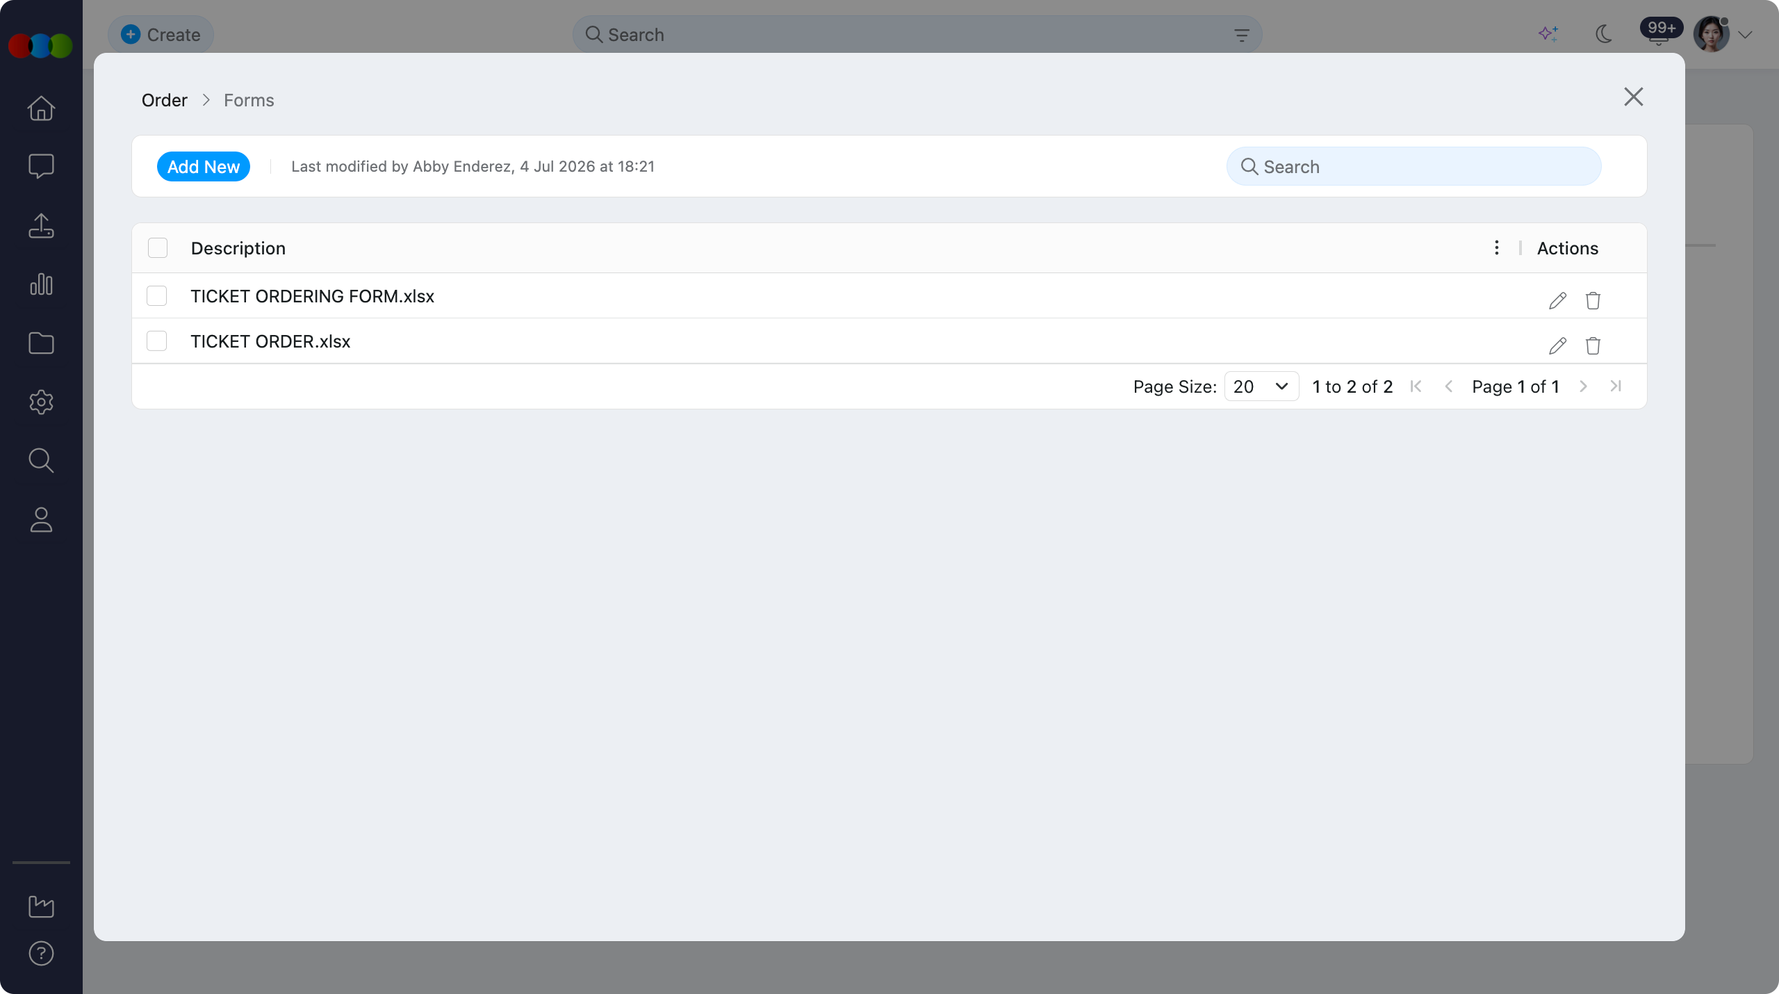The width and height of the screenshot is (1779, 994).
Task: Focus the top global search field
Action: tap(917, 35)
